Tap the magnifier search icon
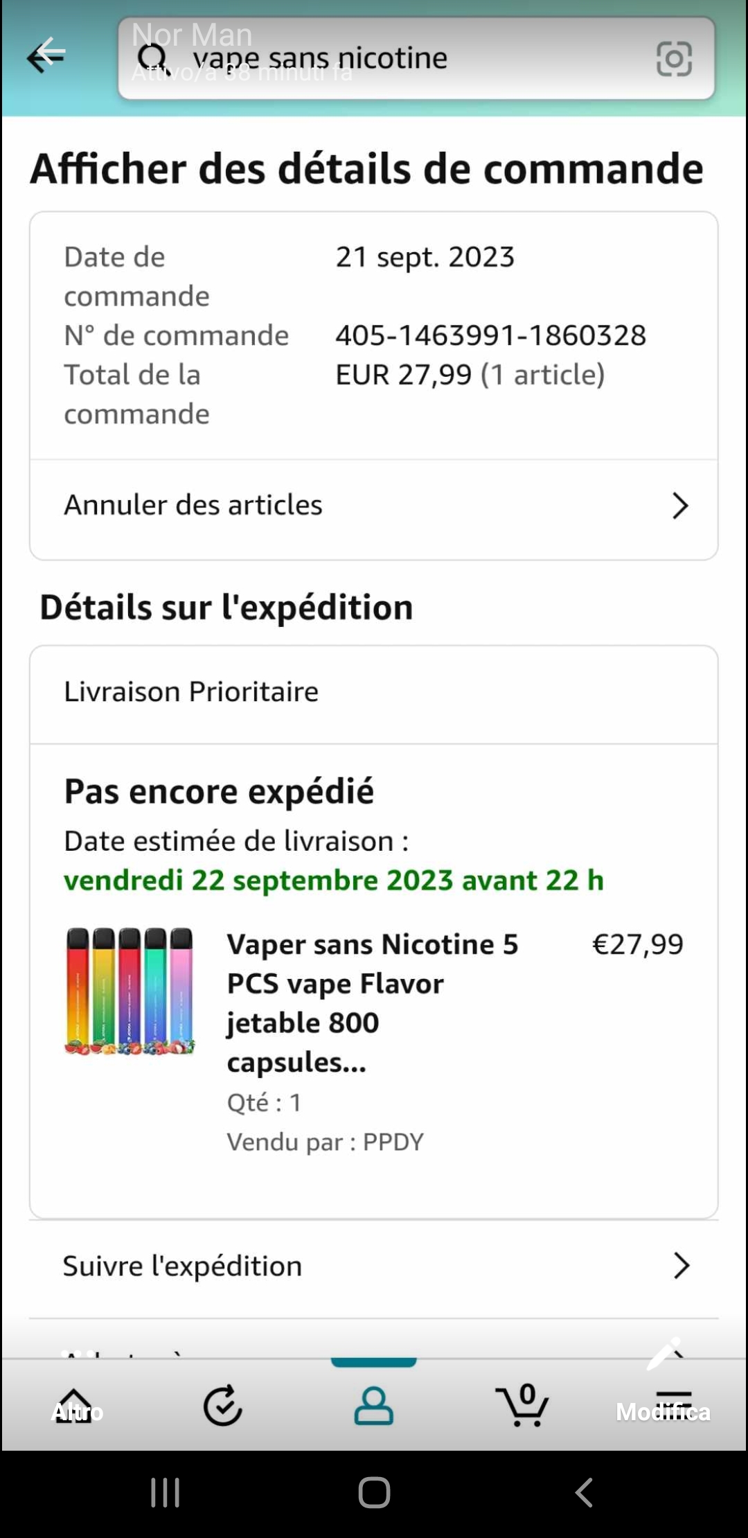 point(152,57)
